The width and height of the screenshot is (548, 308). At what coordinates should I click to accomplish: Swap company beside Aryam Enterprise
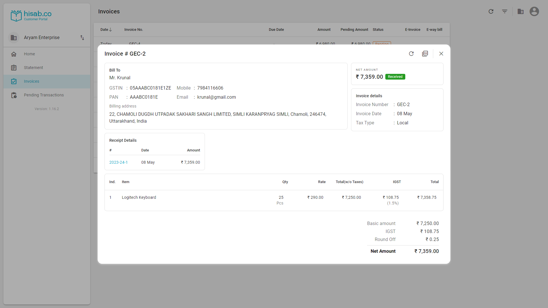click(82, 37)
